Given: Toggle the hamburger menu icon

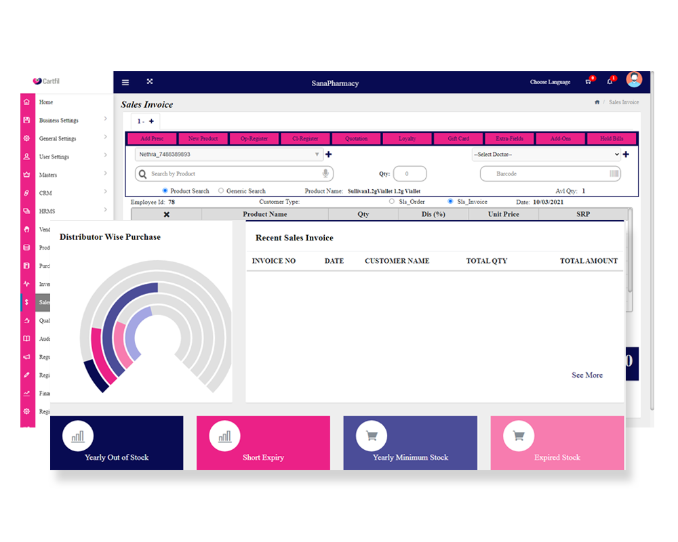Looking at the screenshot, I should 125,83.
